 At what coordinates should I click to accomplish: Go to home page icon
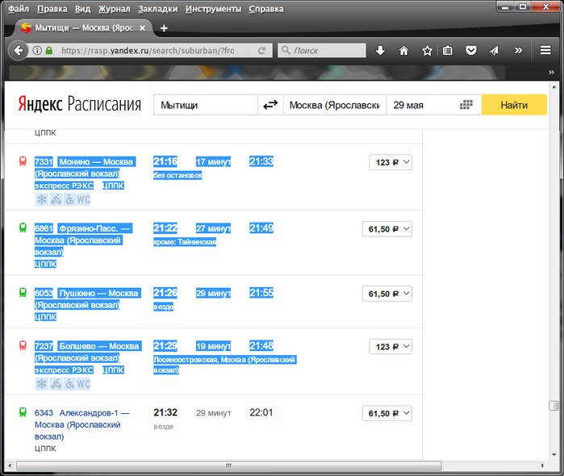point(403,50)
